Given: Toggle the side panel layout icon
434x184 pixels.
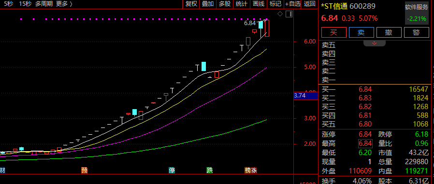Looking at the screenshot, I should point(289,14).
